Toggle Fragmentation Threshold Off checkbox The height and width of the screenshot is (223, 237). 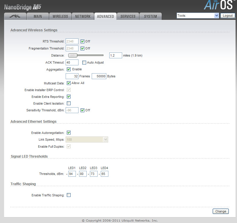(x=82, y=49)
